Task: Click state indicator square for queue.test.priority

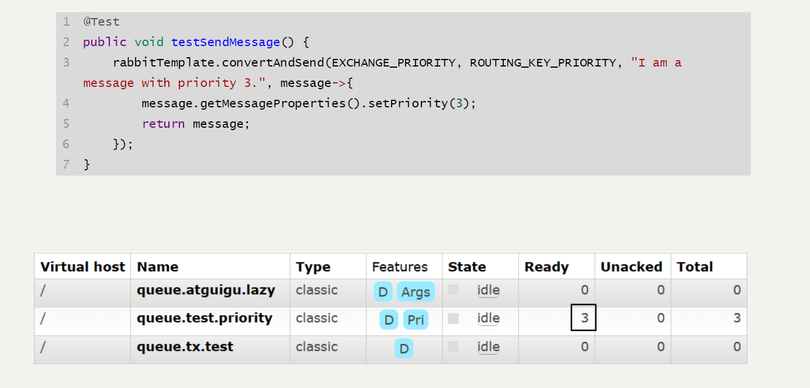Action: [x=453, y=319]
